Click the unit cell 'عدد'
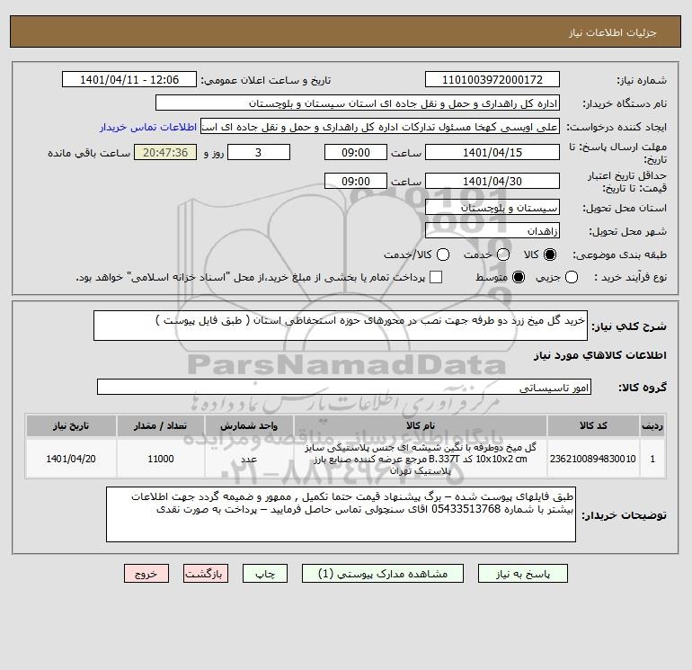 (x=249, y=459)
